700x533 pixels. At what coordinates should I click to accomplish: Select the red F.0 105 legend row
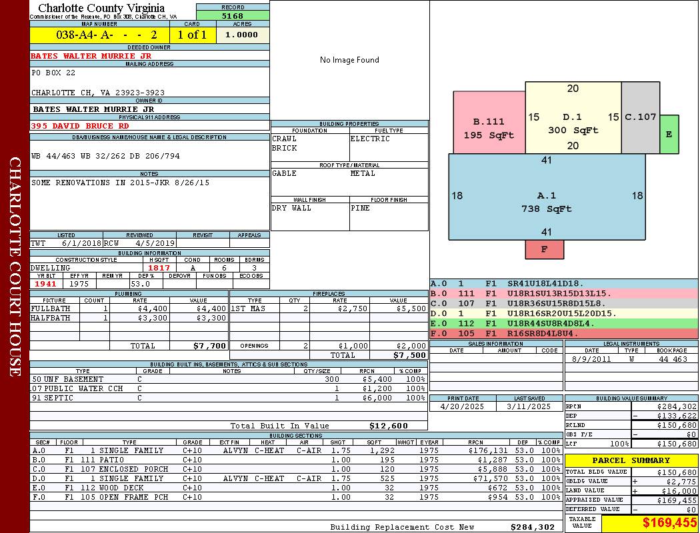(x=563, y=333)
